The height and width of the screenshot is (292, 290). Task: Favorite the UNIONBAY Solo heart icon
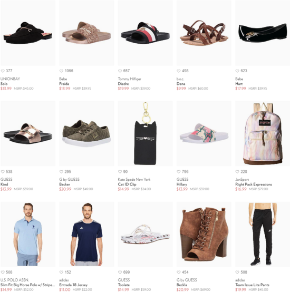(x=3, y=71)
